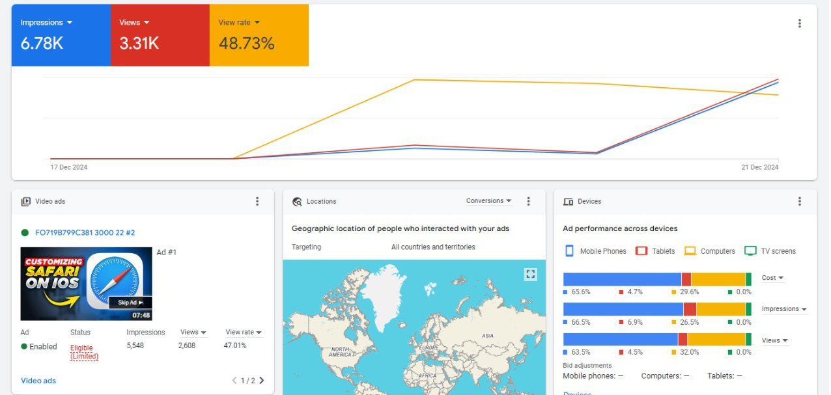Expand the Cost dropdown in Devices

click(773, 278)
